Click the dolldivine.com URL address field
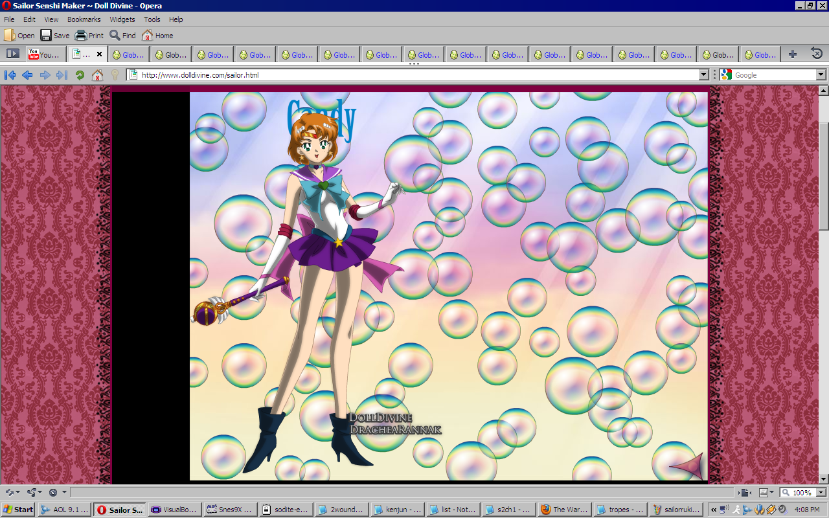 coord(414,75)
